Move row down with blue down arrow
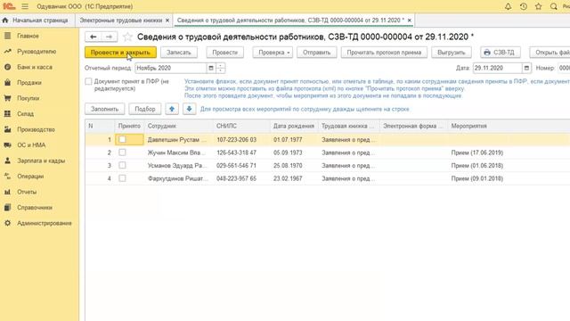 [189, 109]
